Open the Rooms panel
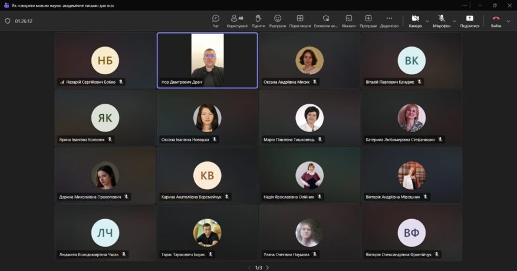The height and width of the screenshot is (271, 517). pos(348,21)
